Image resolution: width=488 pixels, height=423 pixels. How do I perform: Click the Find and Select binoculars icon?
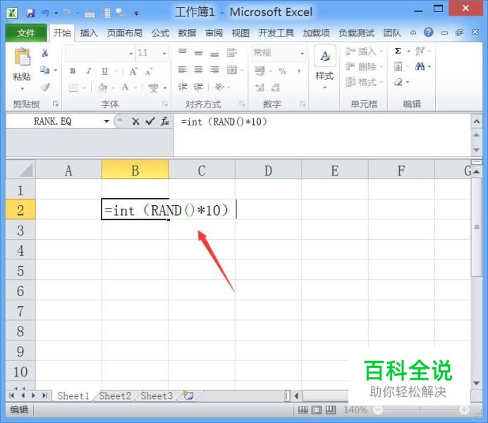[x=420, y=66]
